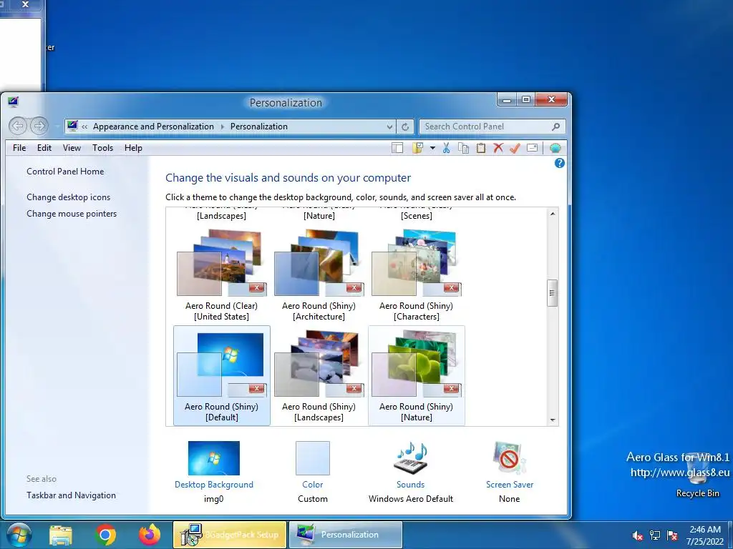Click the blue shell toolbar icon
Image resolution: width=733 pixels, height=549 pixels.
coord(555,148)
